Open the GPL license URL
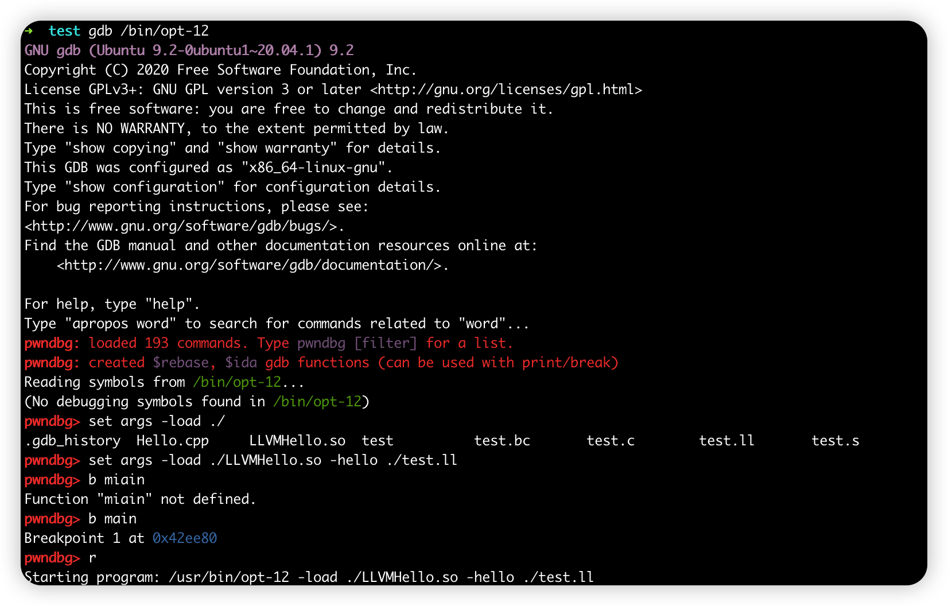This screenshot has width=948, height=606. click(506, 90)
